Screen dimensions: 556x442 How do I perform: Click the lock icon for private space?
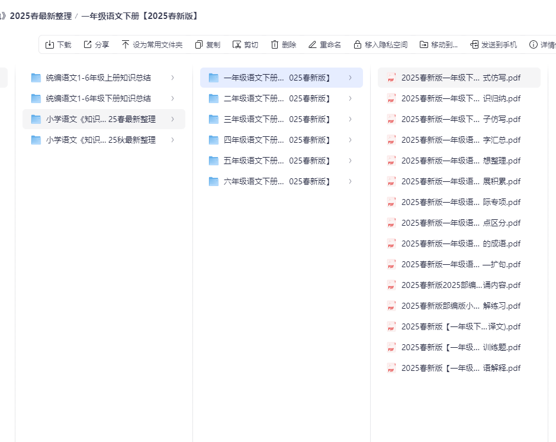pos(358,45)
